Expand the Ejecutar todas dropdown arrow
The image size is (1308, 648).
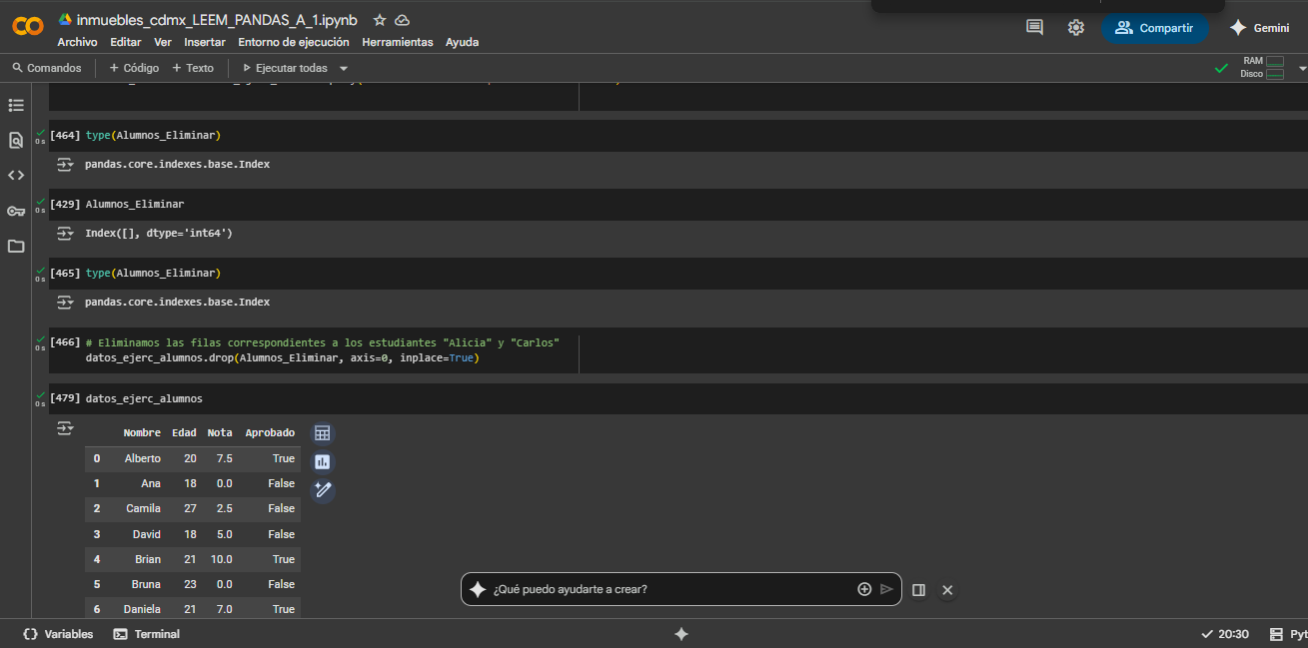344,68
